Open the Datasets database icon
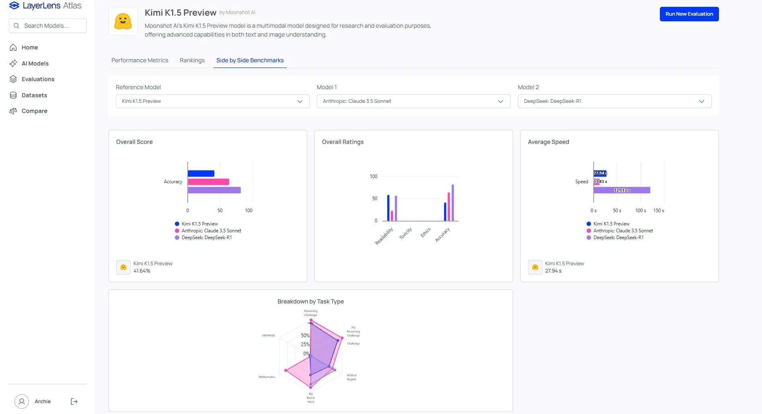This screenshot has height=414, width=762. coord(13,95)
